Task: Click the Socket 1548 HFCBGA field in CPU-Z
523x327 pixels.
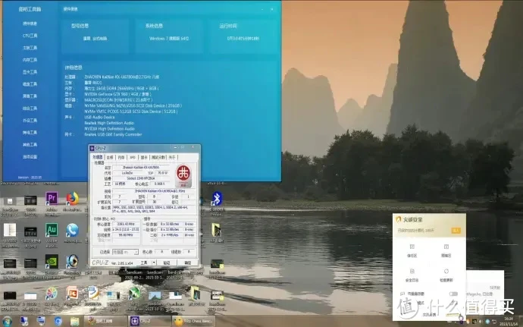Action: [141, 178]
